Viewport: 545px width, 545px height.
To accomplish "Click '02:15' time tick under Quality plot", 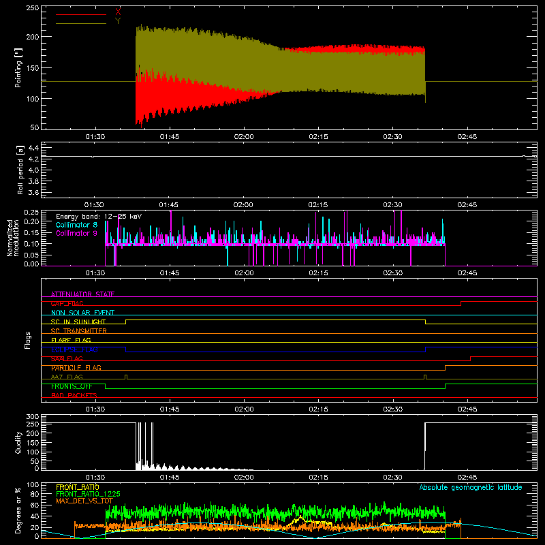I will point(318,478).
